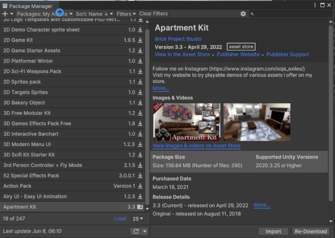Download 3rd Person Controller + Fly Mode
Viewport: 335px width, 238px height.
[140, 165]
